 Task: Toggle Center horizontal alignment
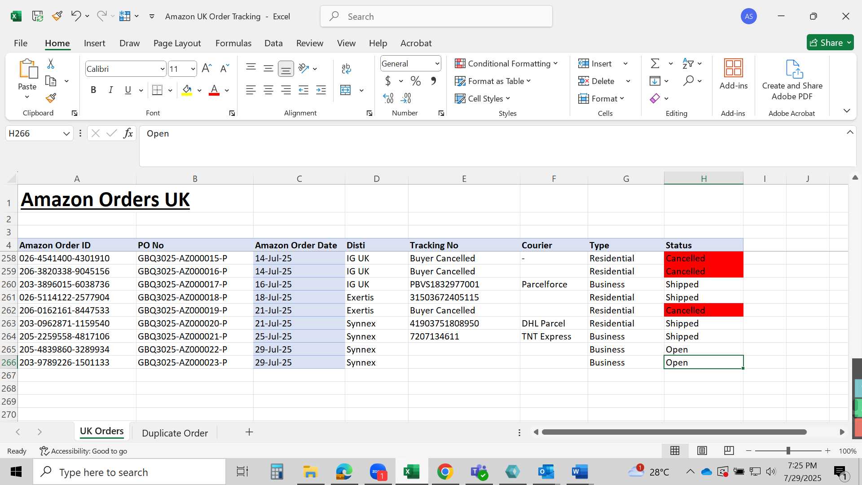268,90
